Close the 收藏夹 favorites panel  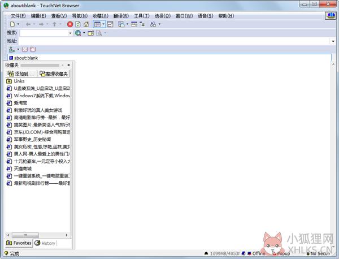coord(68,65)
